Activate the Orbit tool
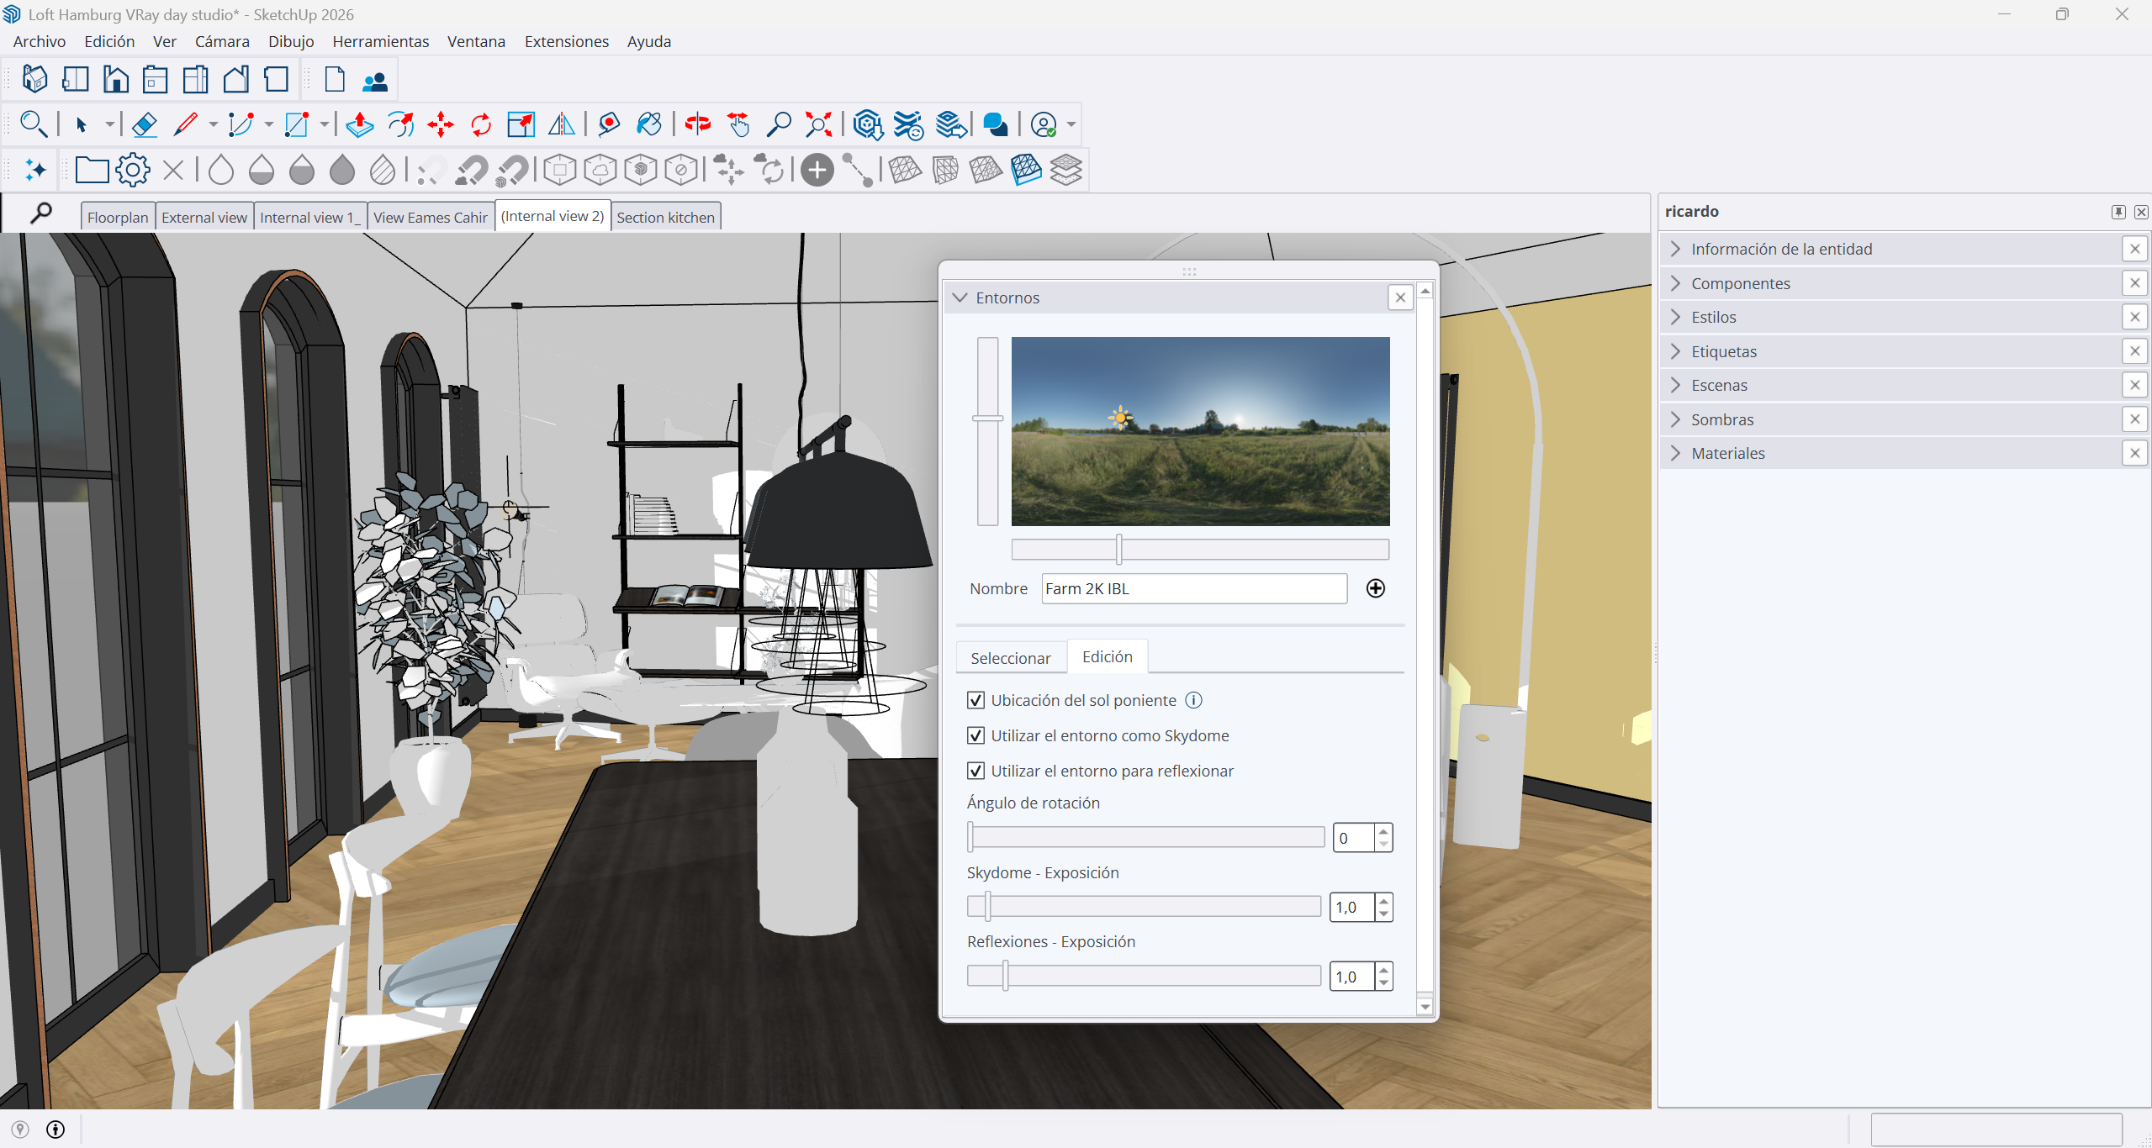Image resolution: width=2152 pixels, height=1148 pixels. point(697,124)
